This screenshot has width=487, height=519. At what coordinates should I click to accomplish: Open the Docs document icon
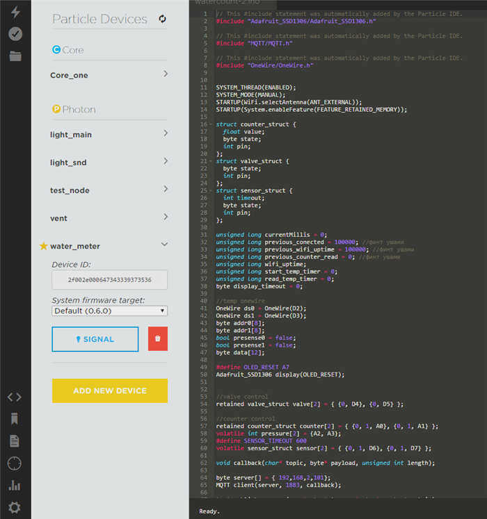[x=15, y=441]
